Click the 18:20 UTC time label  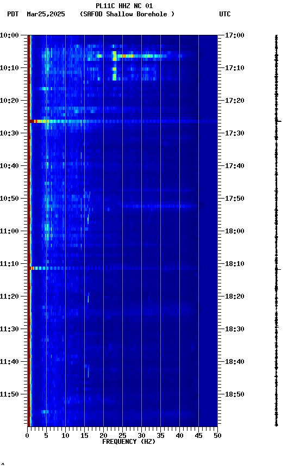coord(235,296)
